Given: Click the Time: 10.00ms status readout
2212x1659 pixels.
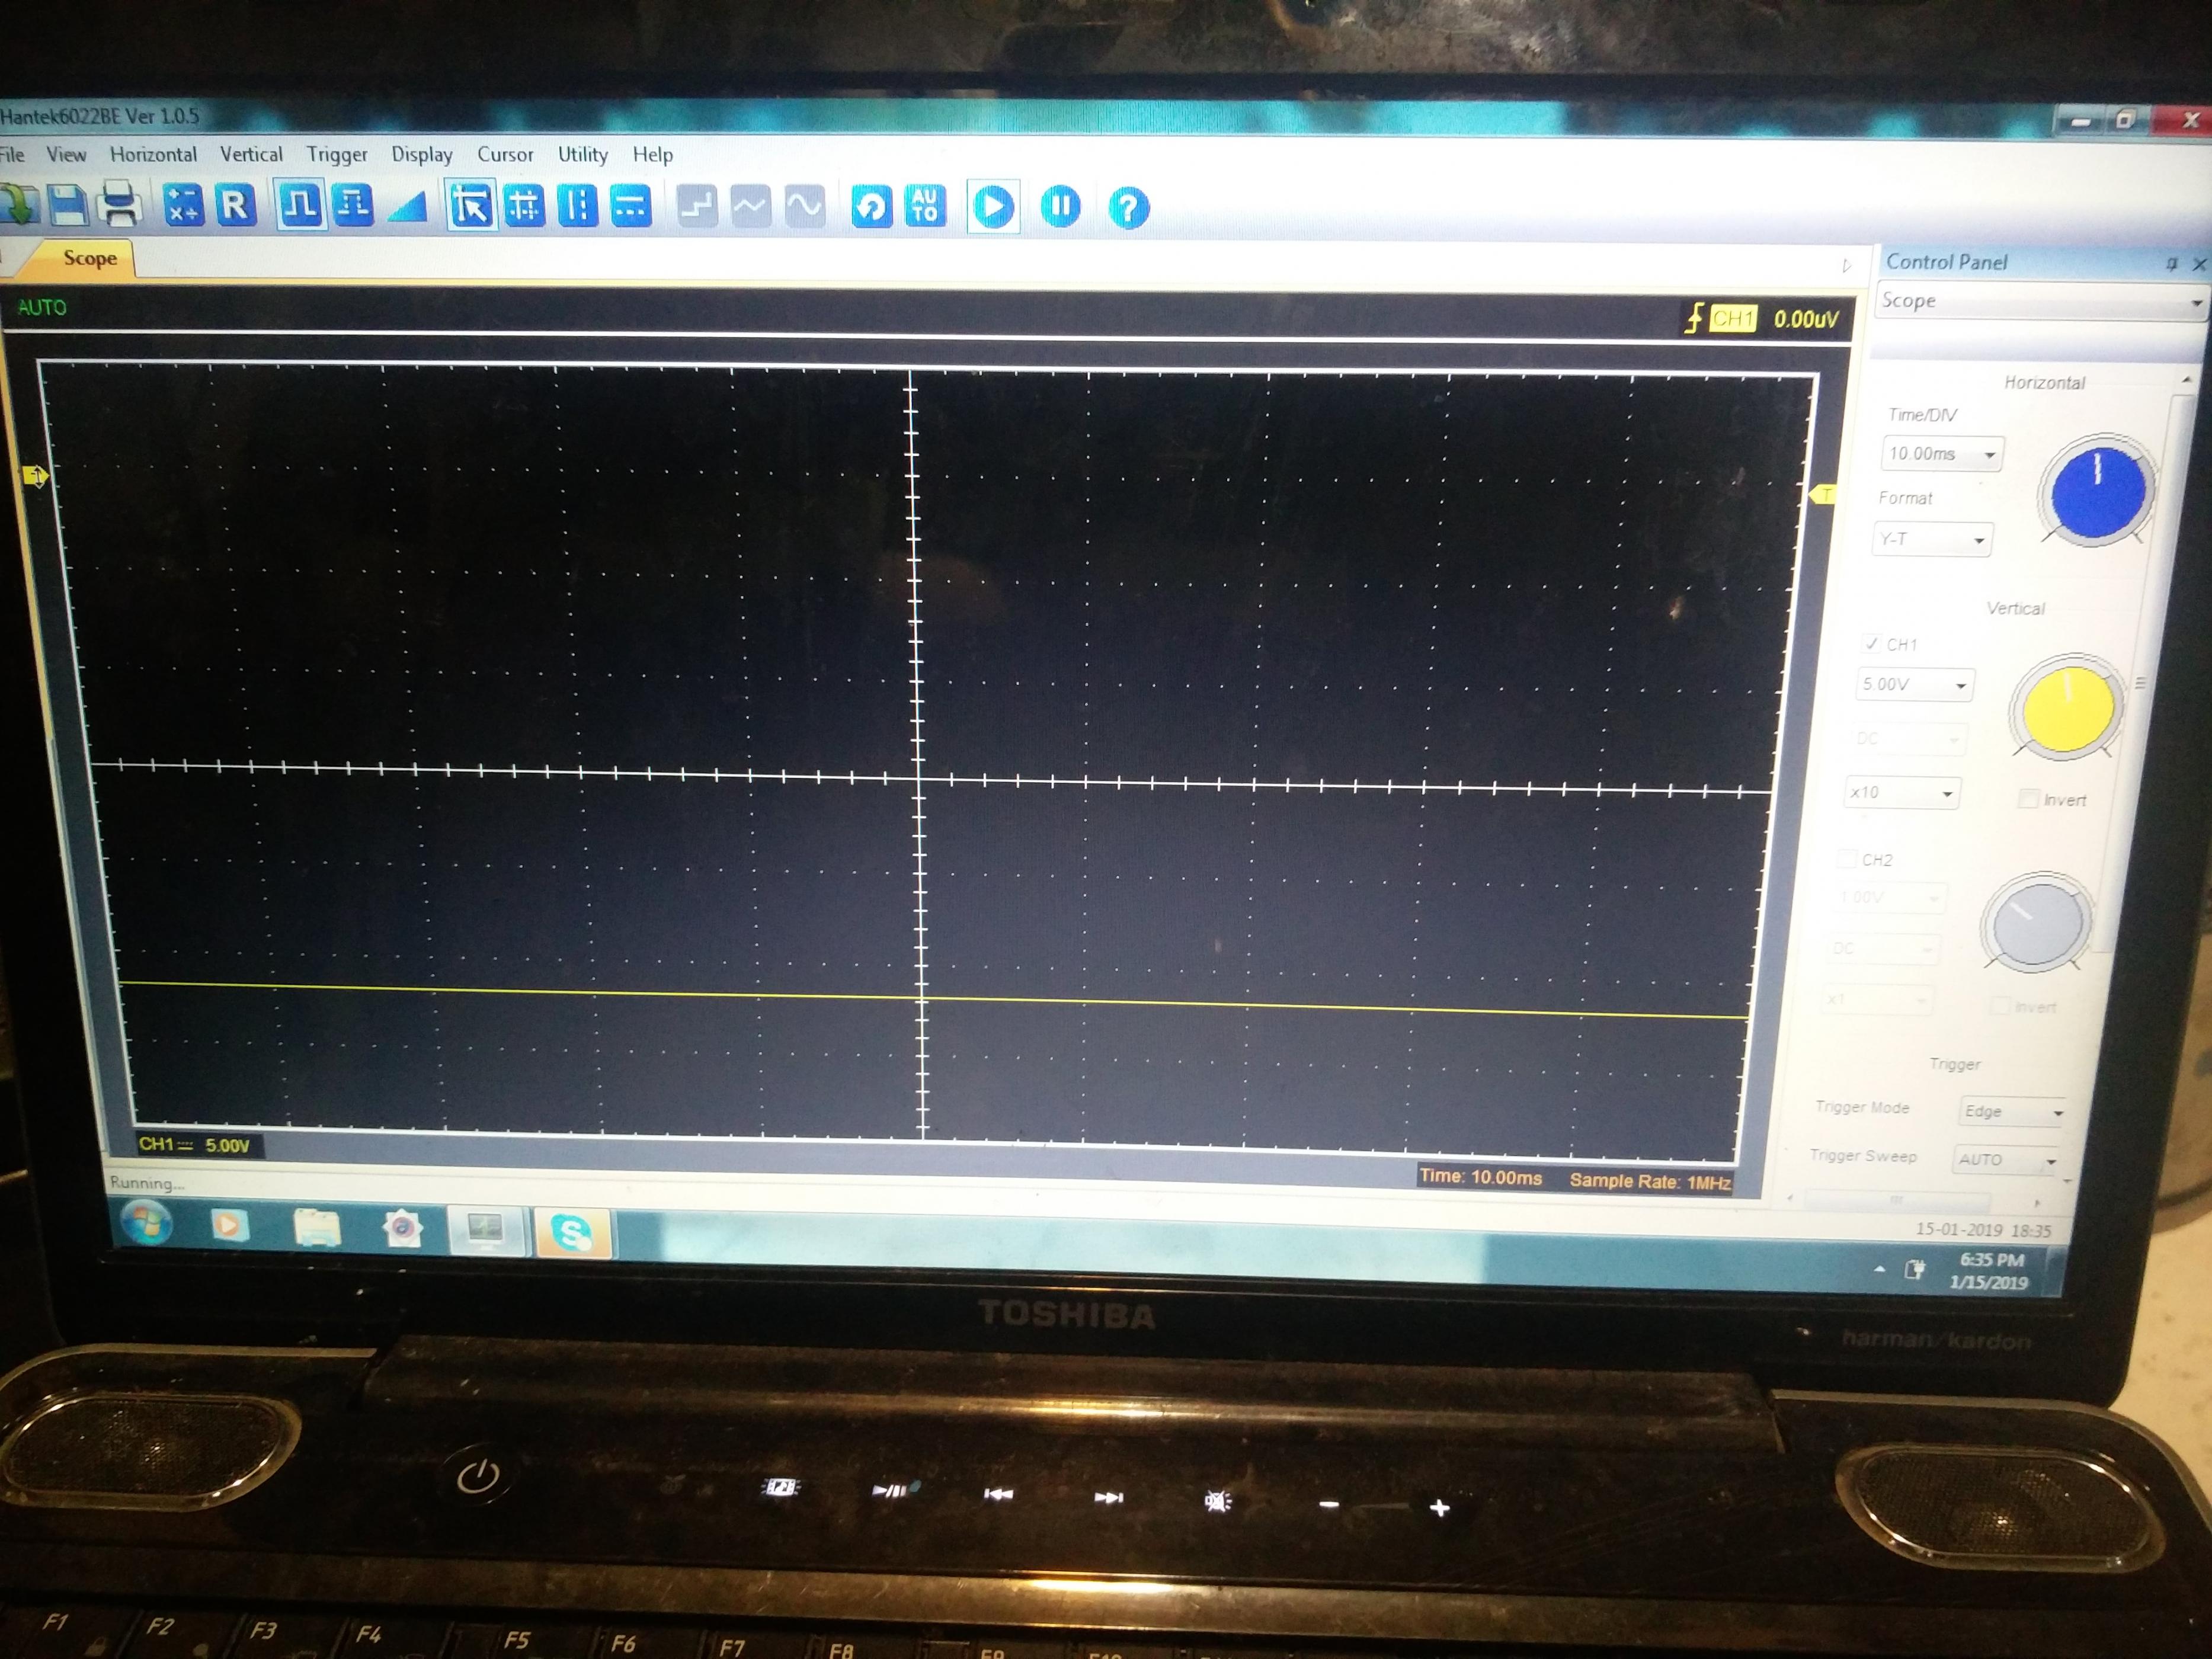Looking at the screenshot, I should 1480,1177.
